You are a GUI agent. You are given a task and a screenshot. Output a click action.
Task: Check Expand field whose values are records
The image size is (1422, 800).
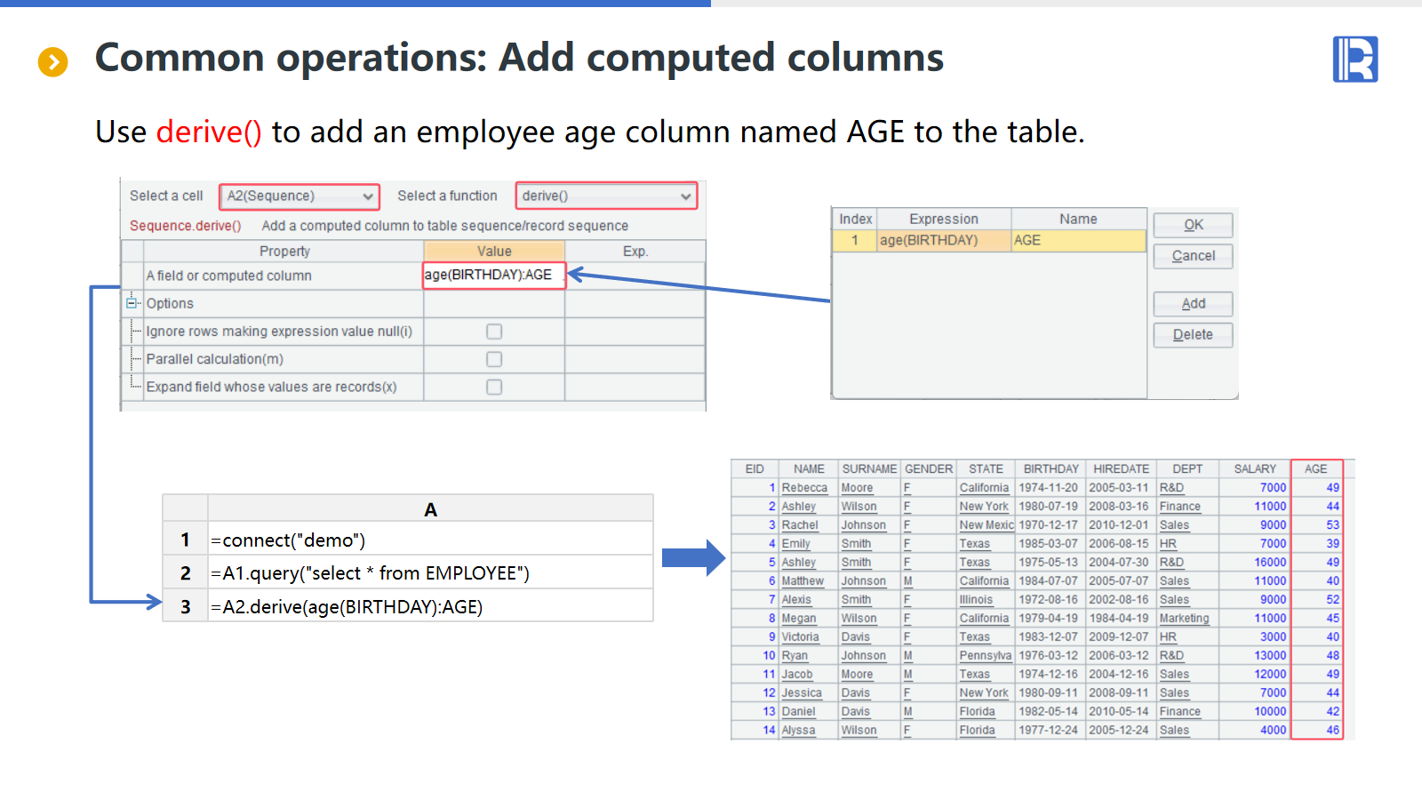(x=494, y=388)
